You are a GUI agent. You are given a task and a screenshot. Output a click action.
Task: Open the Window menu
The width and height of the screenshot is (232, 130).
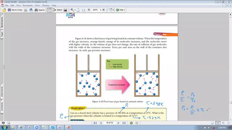[x=46, y=5]
